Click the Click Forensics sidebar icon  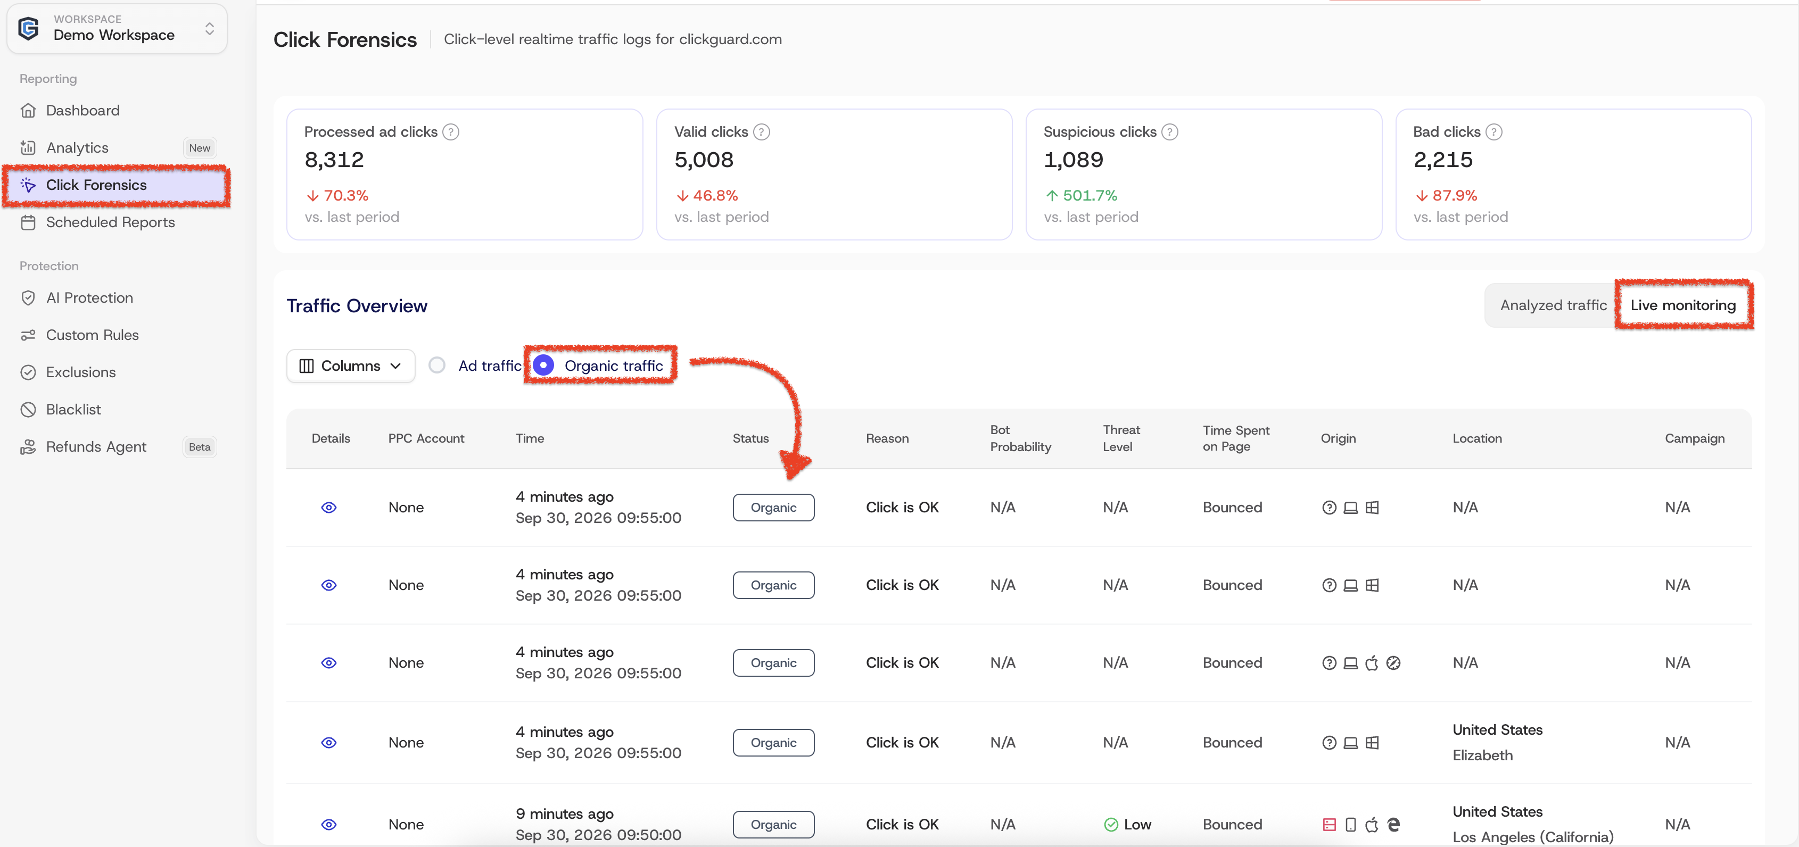pyautogui.click(x=28, y=185)
